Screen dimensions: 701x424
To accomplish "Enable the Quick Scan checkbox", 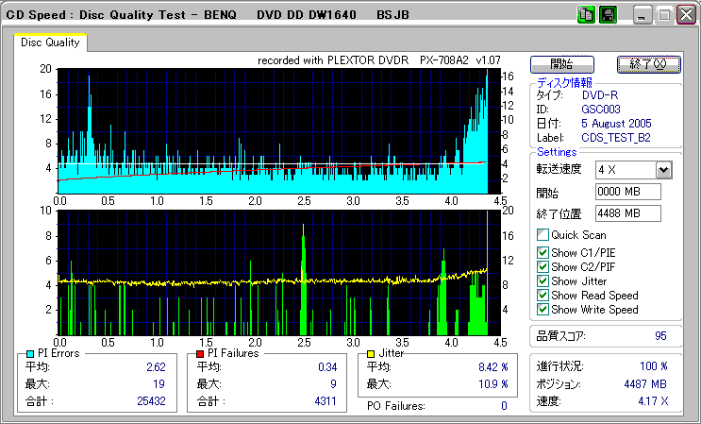I will (542, 235).
